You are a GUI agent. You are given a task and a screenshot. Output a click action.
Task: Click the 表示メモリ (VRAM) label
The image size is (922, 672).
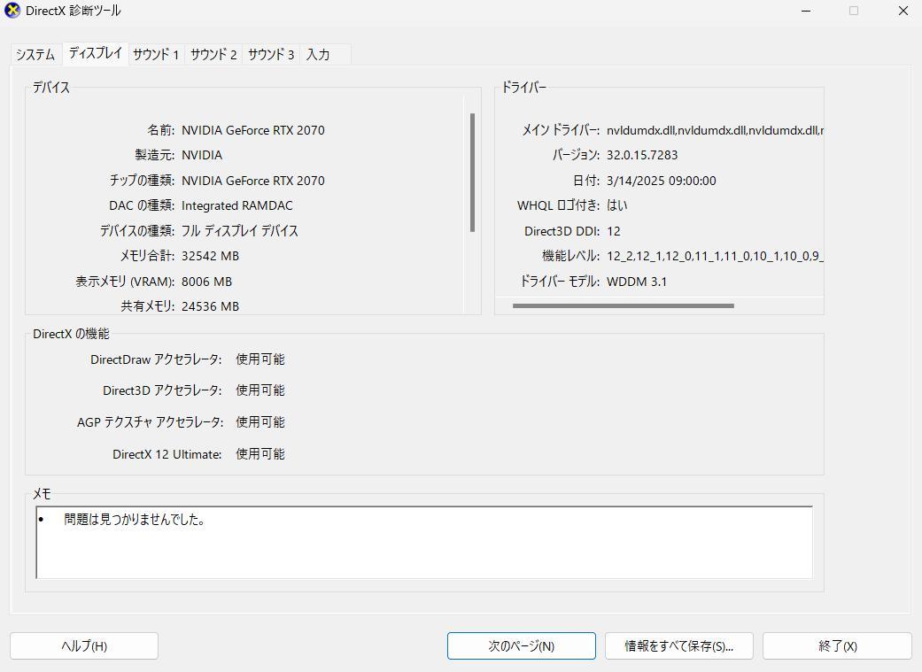pos(125,282)
